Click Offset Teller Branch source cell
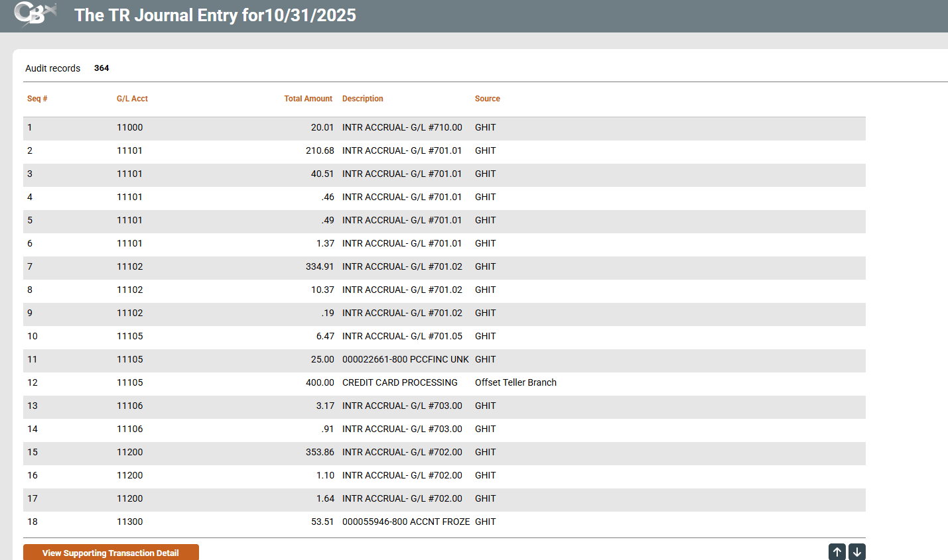 coord(515,382)
